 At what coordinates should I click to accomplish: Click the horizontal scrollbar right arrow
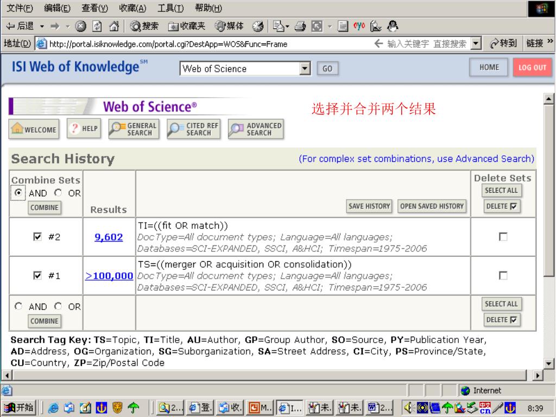click(x=538, y=375)
